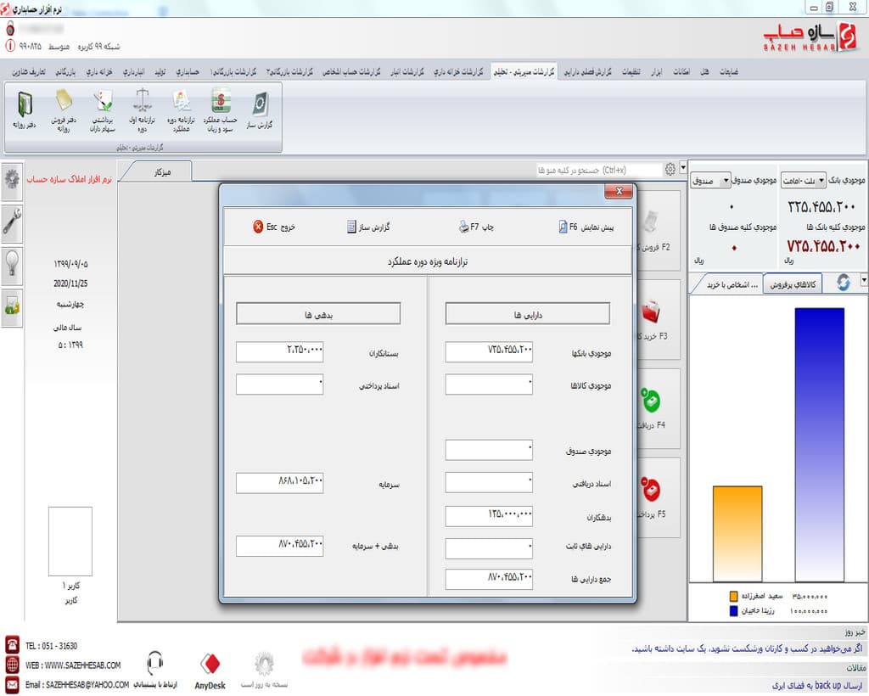
Task: Click the globe icon beside WEB
Action: tap(12, 664)
